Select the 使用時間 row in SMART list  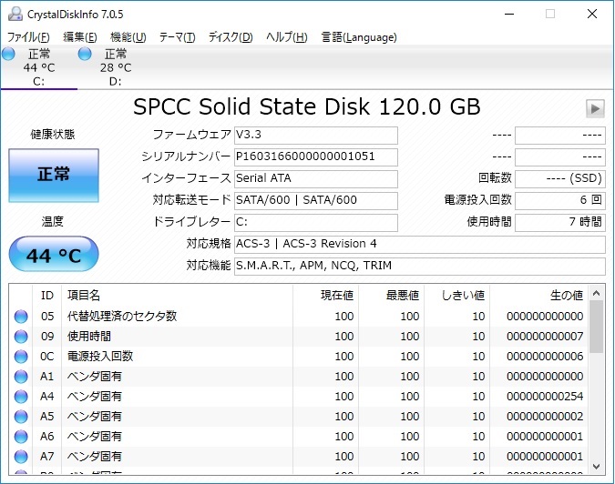click(298, 337)
